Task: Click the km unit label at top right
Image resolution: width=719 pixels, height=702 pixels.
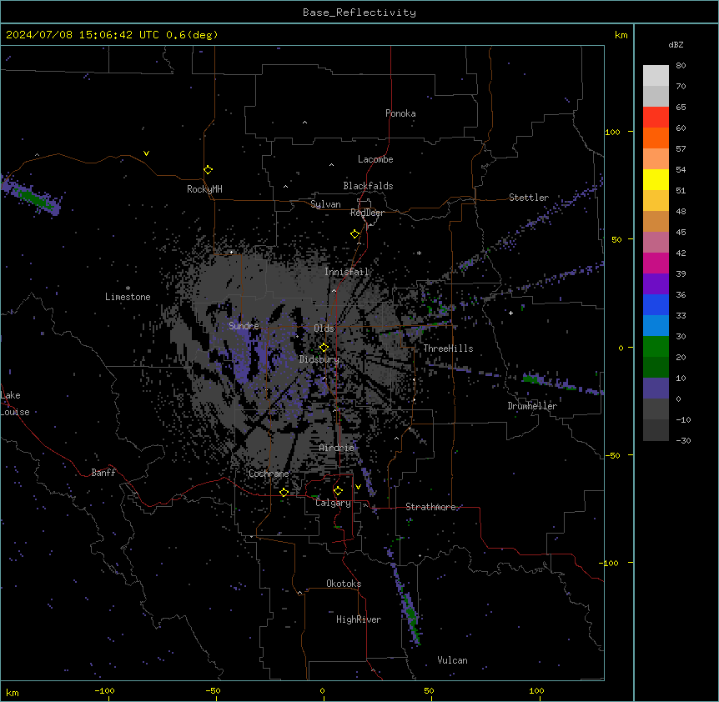Action: point(621,35)
